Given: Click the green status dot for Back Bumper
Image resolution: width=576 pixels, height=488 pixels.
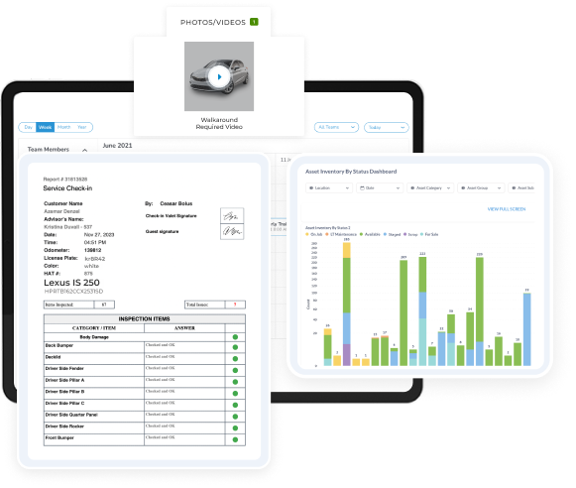Looking at the screenshot, I should pos(235,347).
